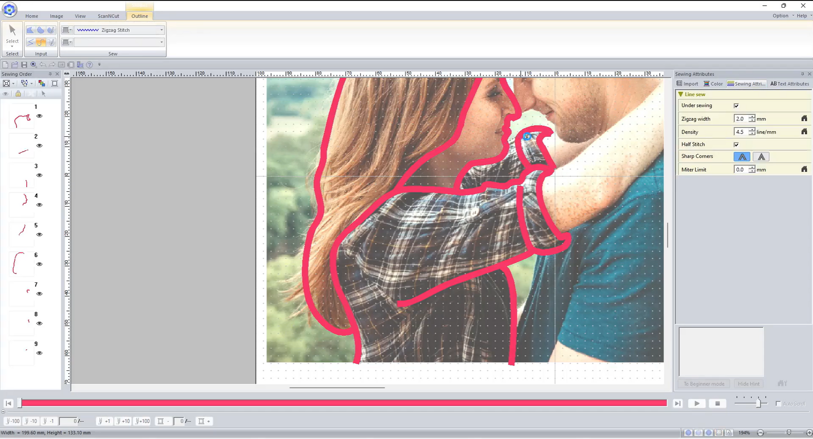
Task: Jump forward 100 stitches in simulator
Action: [x=143, y=421]
